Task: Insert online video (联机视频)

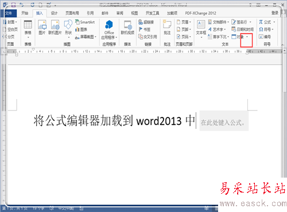Action: pos(127,28)
